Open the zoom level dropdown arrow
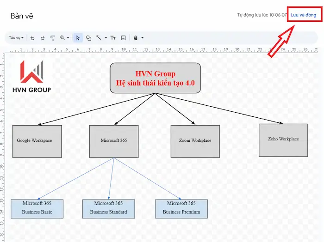Screen dimensions: 324x242 [68, 38]
